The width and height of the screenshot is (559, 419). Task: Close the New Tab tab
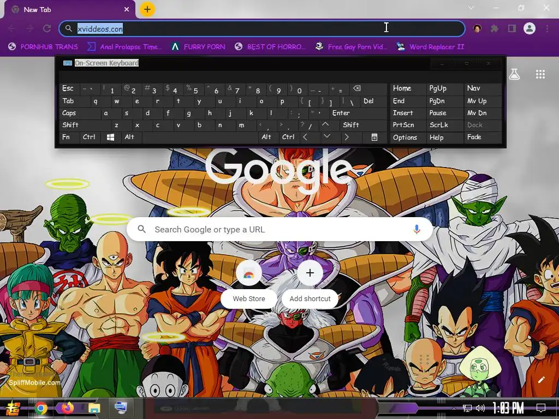point(127,10)
